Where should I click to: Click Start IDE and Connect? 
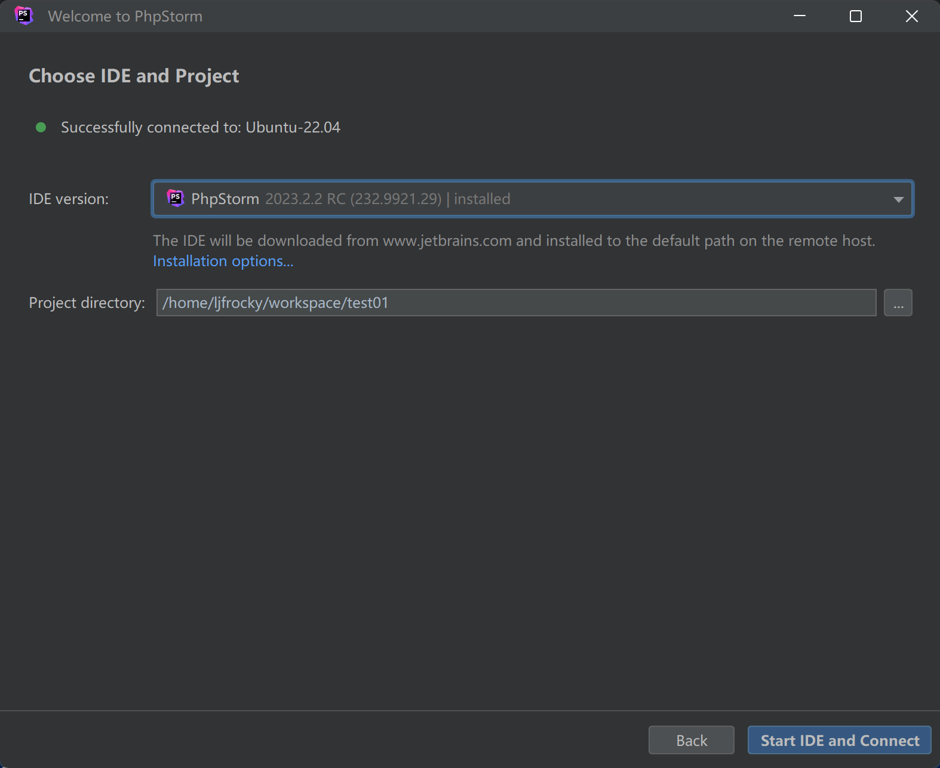point(839,740)
